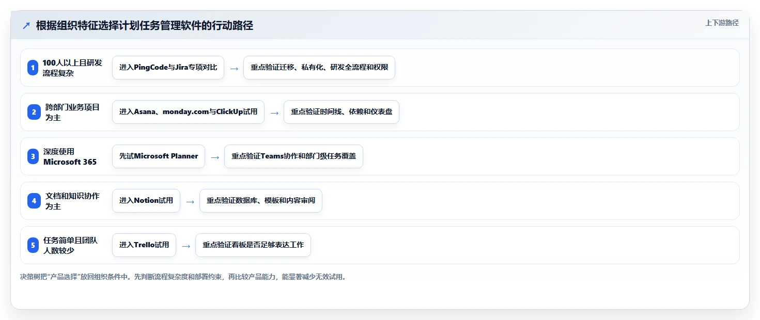Screen dimensions: 760x320
Task: Select 100人以上且研发流程复杂 condition label
Action: (x=72, y=68)
